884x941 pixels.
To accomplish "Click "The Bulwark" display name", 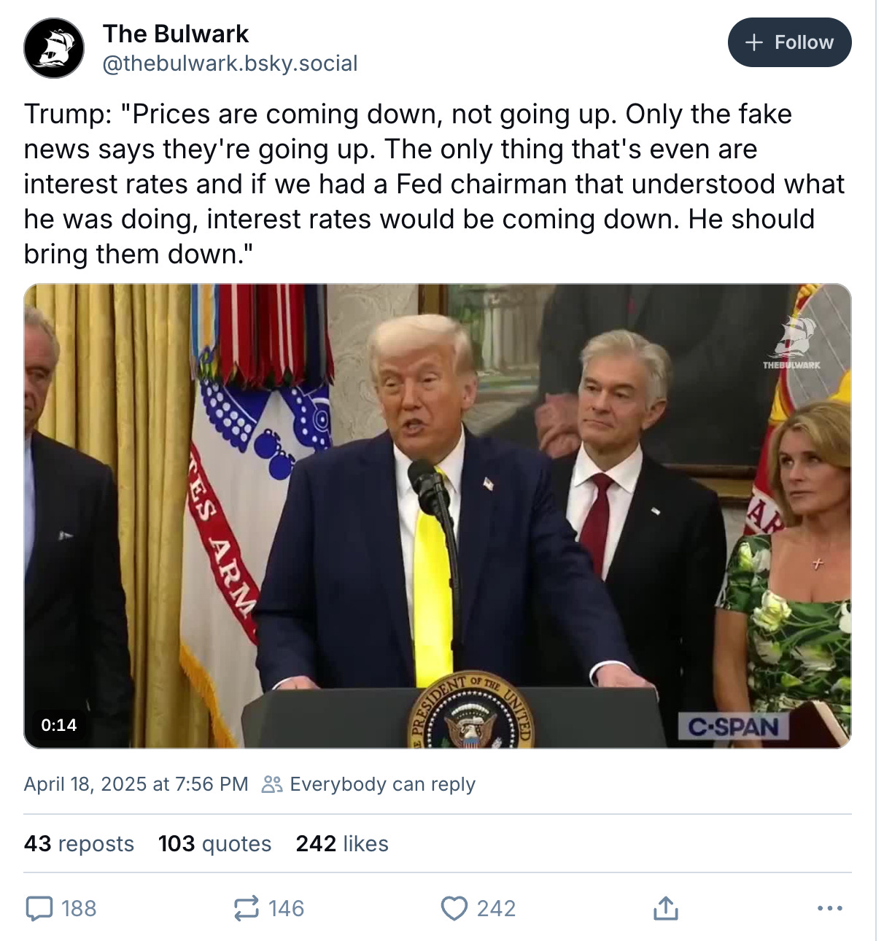I will pyautogui.click(x=176, y=34).
